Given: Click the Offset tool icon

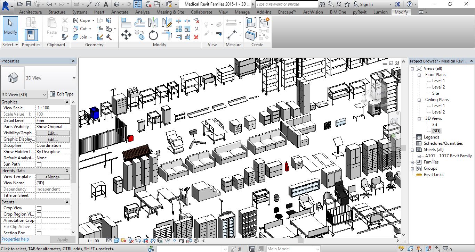Looking at the screenshot, I should [140, 23].
